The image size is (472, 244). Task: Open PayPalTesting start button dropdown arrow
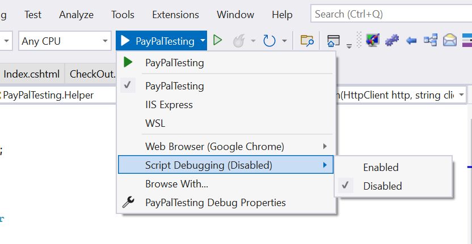[203, 41]
